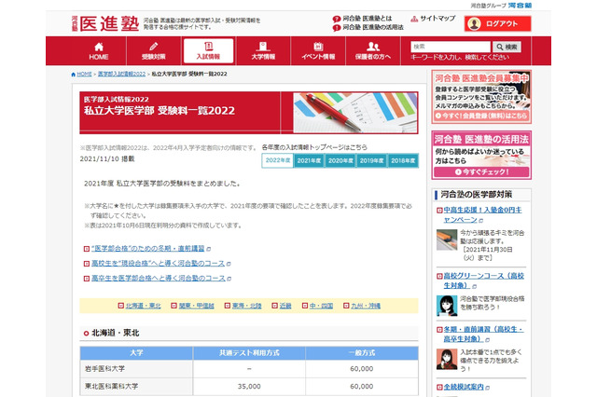The height and width of the screenshot is (397, 597).
Task: Select 入試情報 navigation tab
Action: pos(208,51)
